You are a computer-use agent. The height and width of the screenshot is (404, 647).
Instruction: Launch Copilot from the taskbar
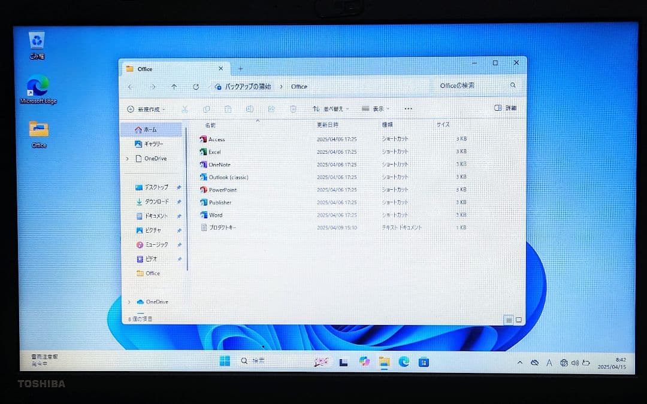click(365, 362)
